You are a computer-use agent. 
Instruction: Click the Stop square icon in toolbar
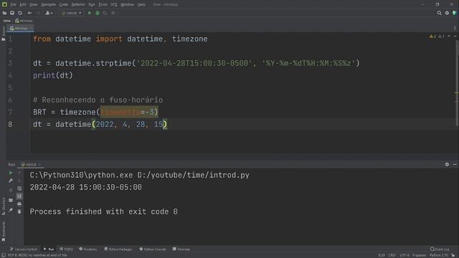(x=113, y=13)
